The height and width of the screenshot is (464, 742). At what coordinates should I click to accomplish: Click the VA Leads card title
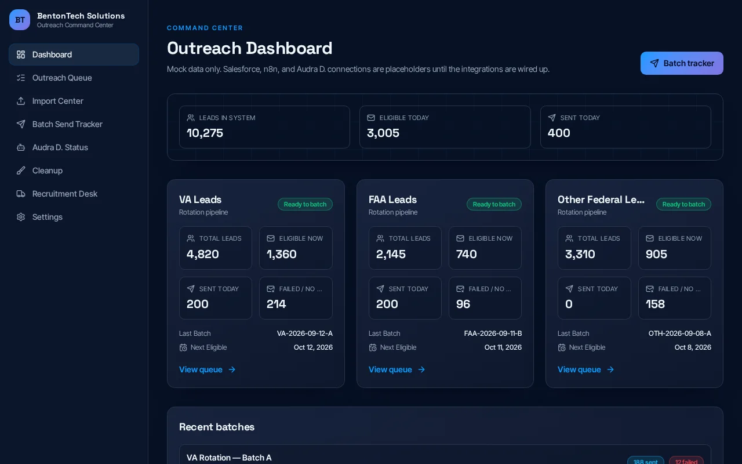tap(200, 200)
